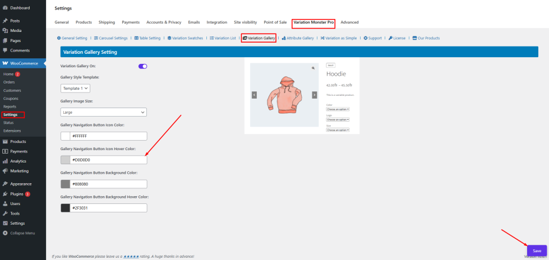549x260 pixels.
Task: Open the License link
Action: (x=397, y=38)
